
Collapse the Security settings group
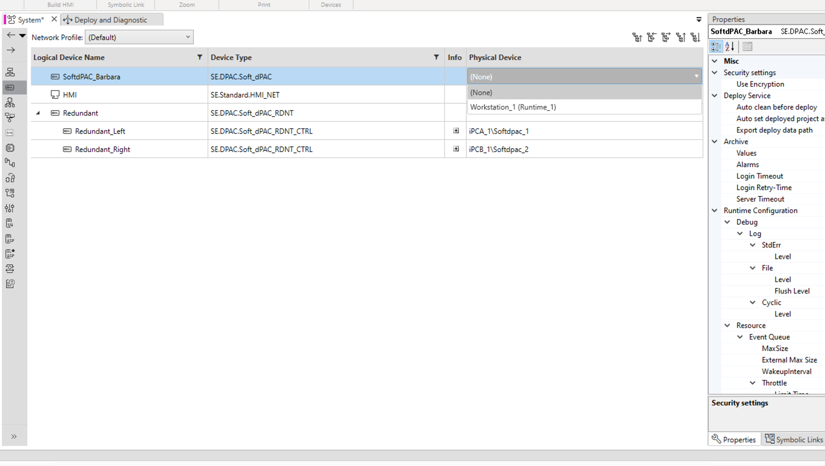pos(715,73)
